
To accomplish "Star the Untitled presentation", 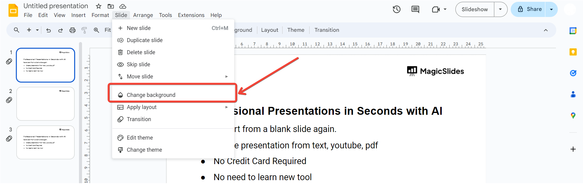I will (98, 6).
